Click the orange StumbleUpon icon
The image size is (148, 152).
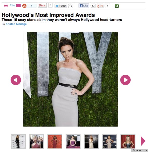(x=24, y=6)
